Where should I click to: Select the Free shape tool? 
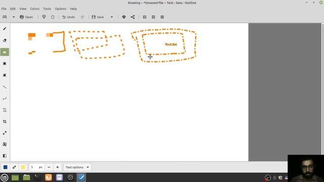coord(5,110)
